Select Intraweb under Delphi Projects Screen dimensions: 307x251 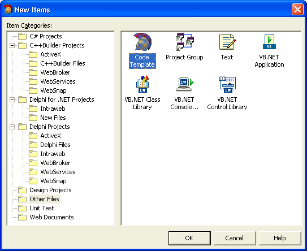coord(53,154)
